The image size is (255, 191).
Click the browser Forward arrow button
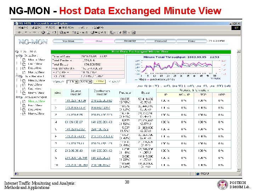(x=34, y=33)
